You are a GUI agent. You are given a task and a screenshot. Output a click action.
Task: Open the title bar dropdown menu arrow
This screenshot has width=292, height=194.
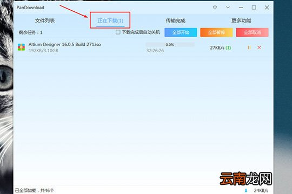[x=228, y=8]
